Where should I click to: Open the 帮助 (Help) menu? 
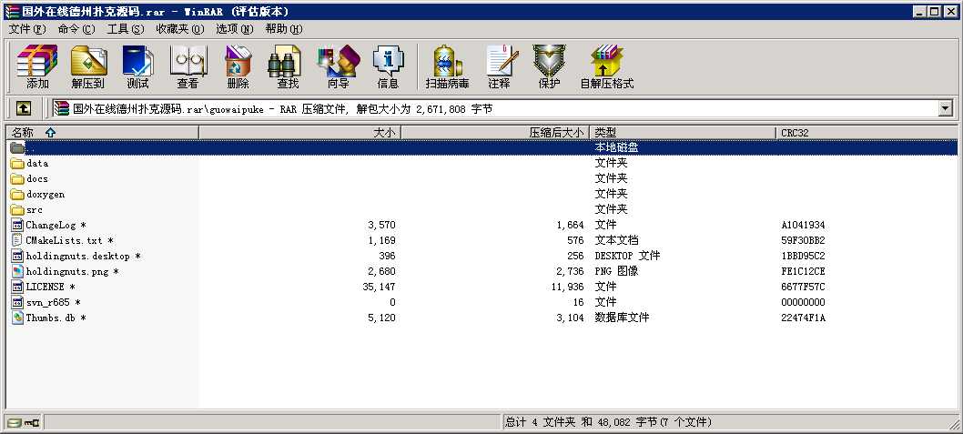pos(284,29)
